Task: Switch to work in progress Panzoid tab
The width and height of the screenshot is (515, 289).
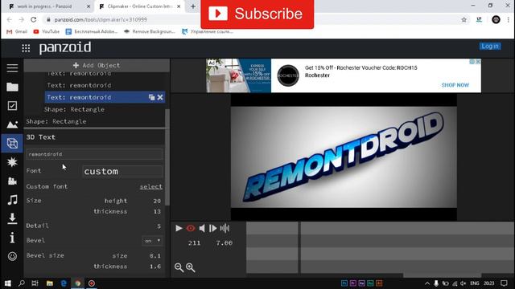Action: point(44,6)
